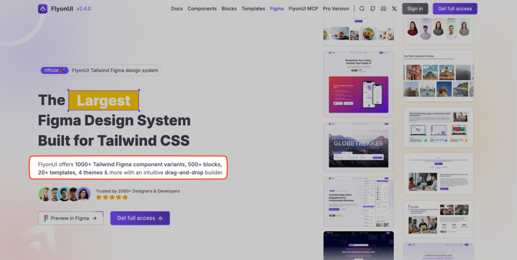Click the highlighted word Largest

tap(104, 100)
